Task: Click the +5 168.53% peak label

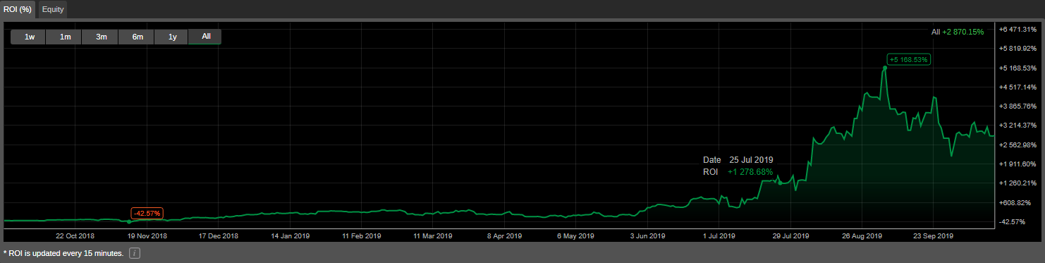Action: (x=909, y=59)
